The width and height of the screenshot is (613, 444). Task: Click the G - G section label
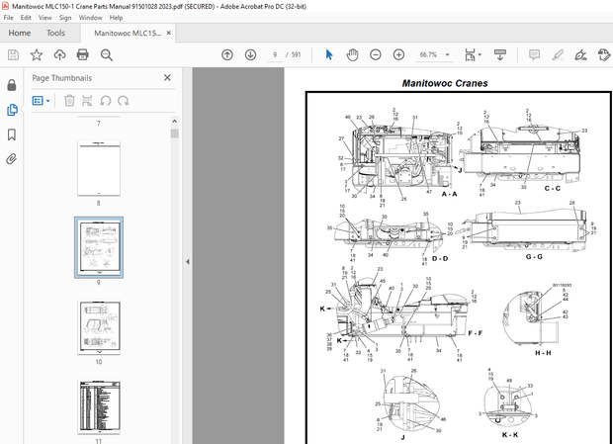click(x=534, y=257)
